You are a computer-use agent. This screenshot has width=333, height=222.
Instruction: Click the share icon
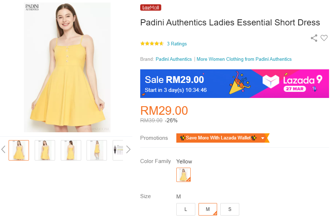tap(314, 38)
